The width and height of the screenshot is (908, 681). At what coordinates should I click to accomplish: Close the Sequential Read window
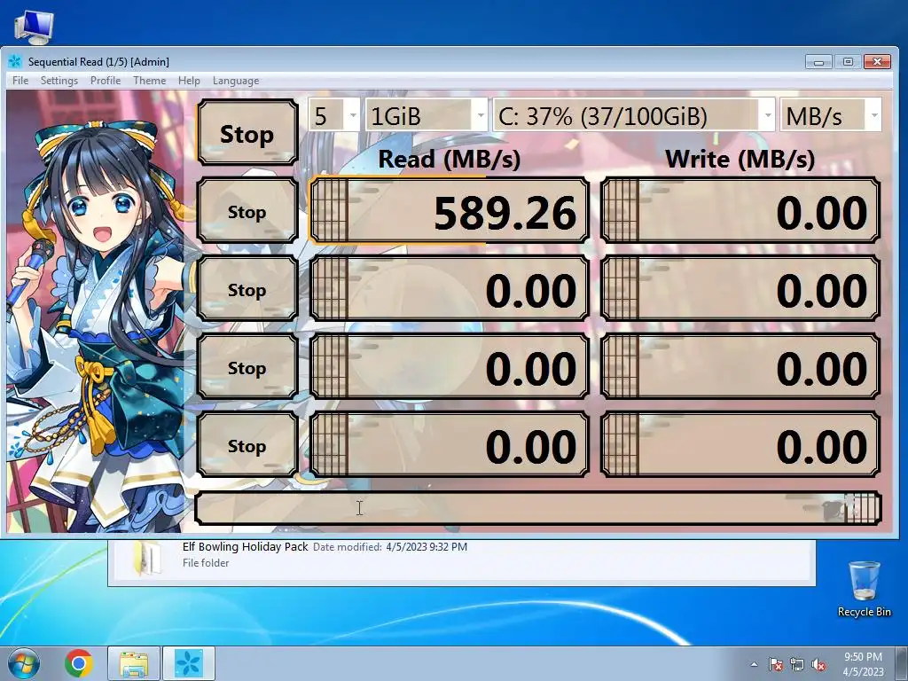click(877, 61)
